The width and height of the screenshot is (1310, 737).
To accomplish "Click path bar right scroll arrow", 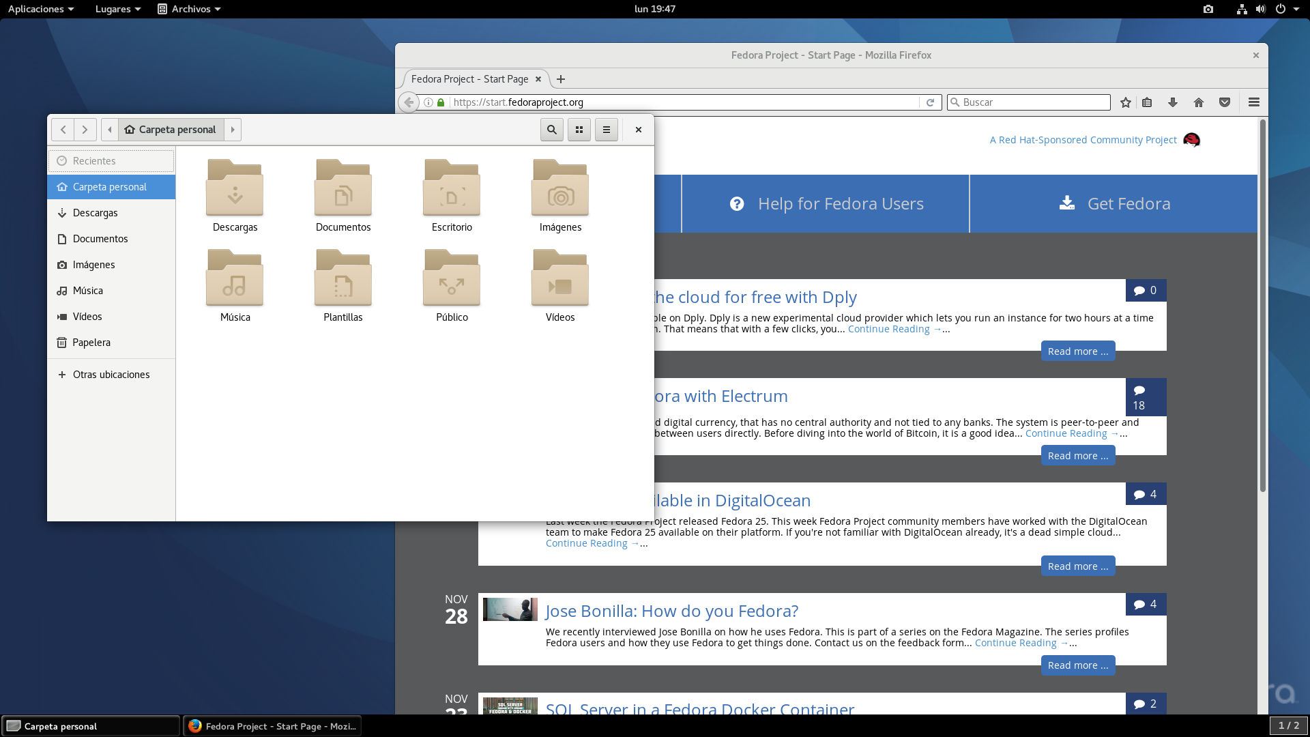I will pos(233,130).
